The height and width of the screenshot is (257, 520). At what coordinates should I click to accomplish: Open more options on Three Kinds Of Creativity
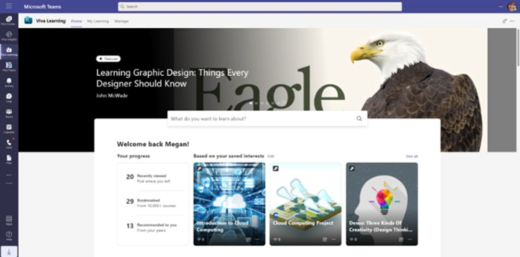[x=410, y=239]
